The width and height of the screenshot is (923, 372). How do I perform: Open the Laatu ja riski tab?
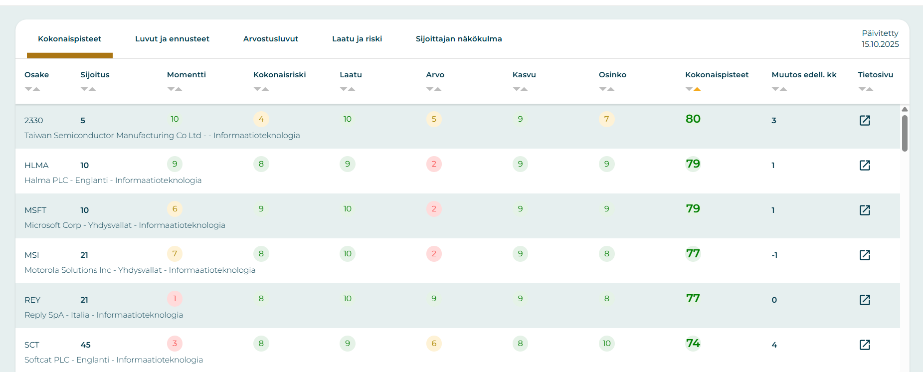pos(357,39)
